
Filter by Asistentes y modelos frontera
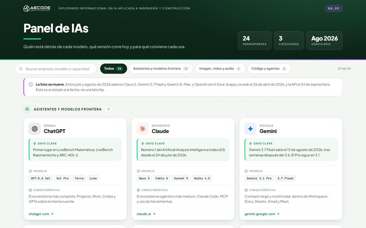(x=161, y=69)
